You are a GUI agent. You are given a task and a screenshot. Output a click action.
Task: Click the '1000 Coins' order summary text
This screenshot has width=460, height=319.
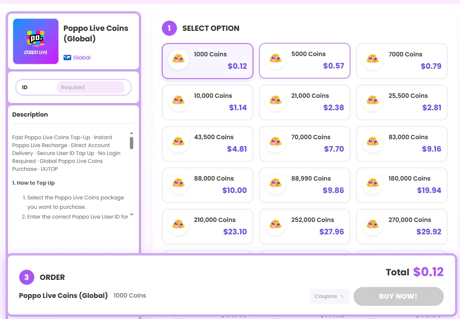coord(130,295)
